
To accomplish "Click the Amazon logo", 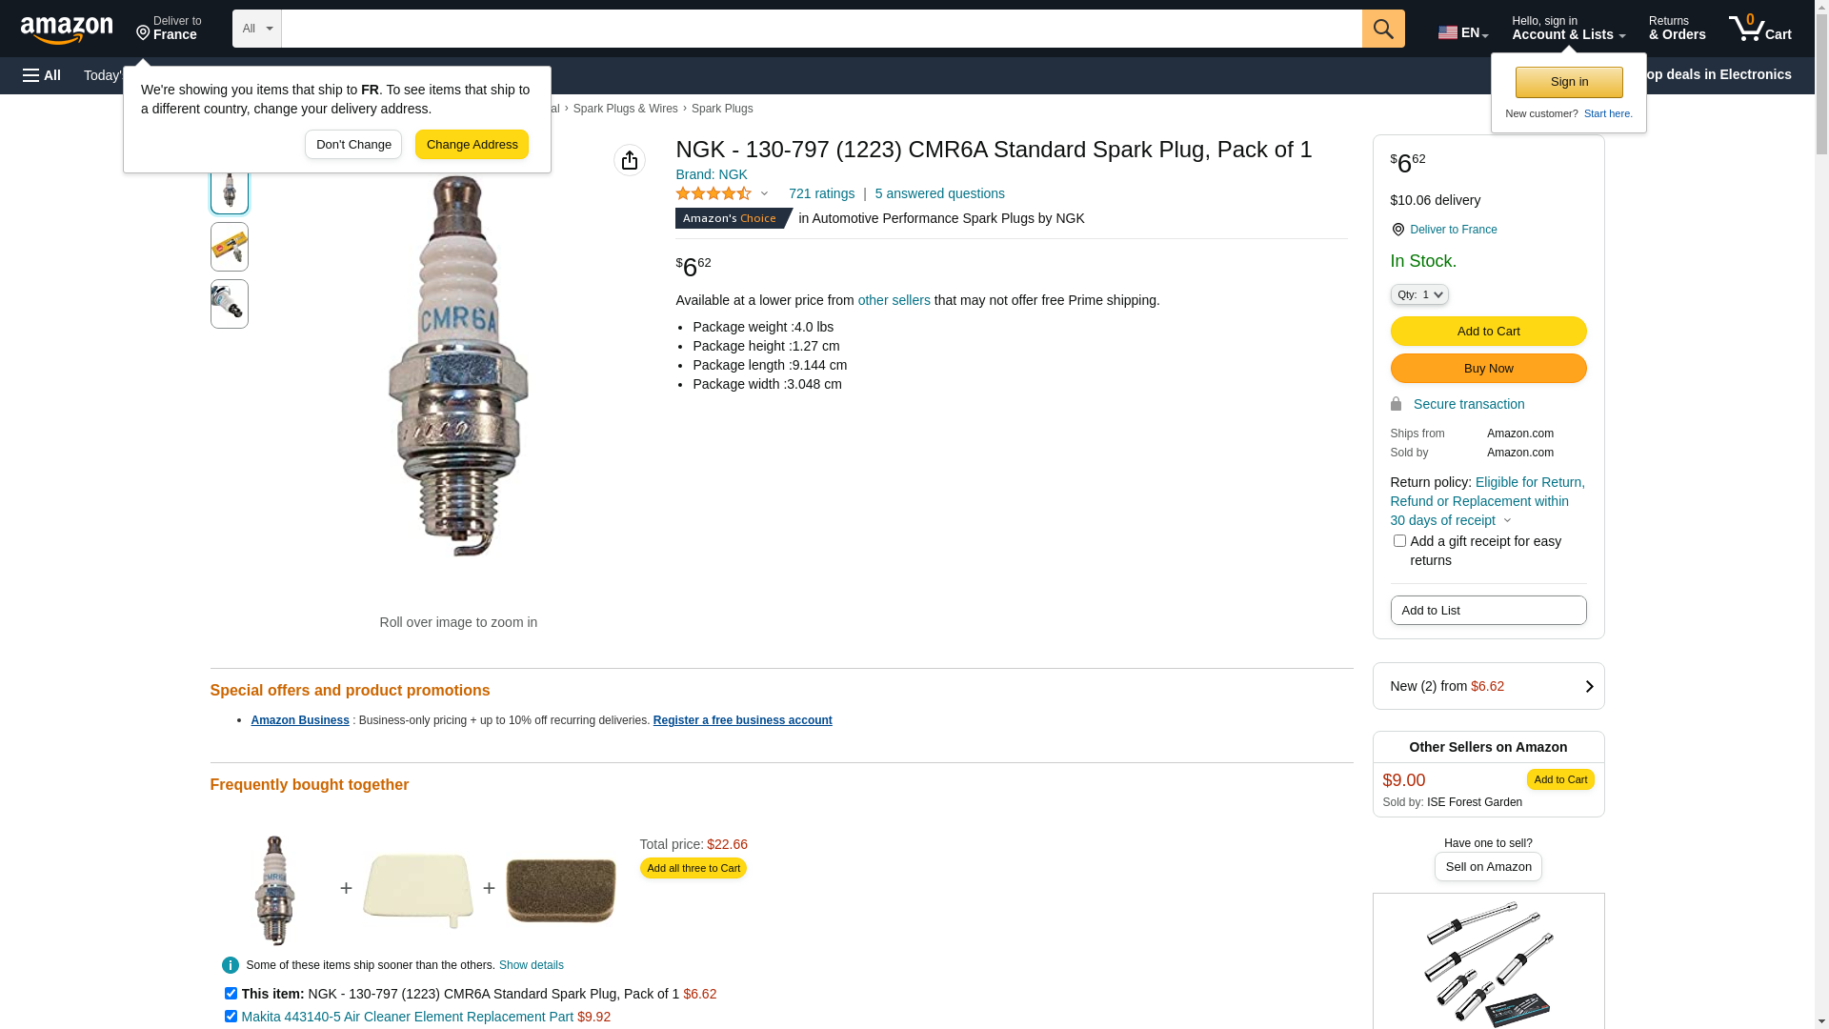I will point(67,30).
